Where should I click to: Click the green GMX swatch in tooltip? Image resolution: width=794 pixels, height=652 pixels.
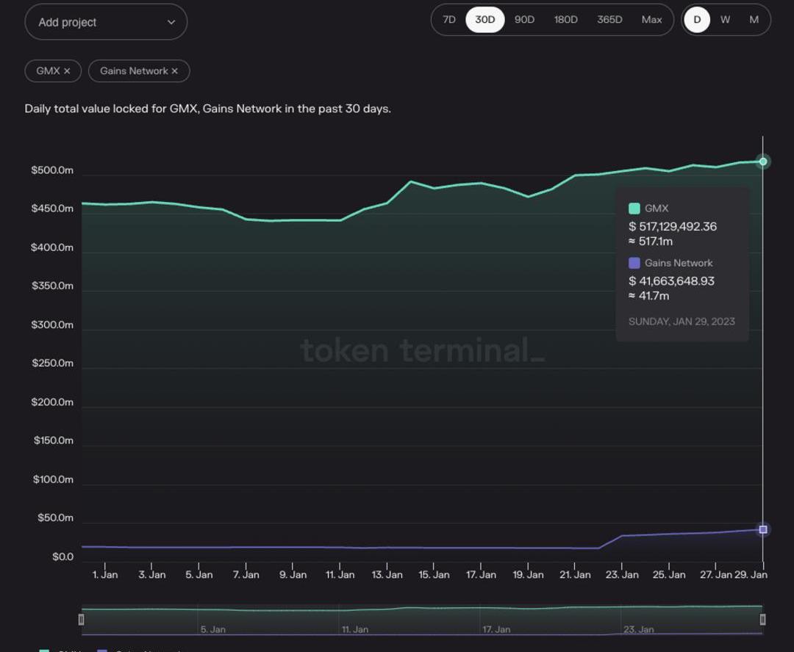634,209
